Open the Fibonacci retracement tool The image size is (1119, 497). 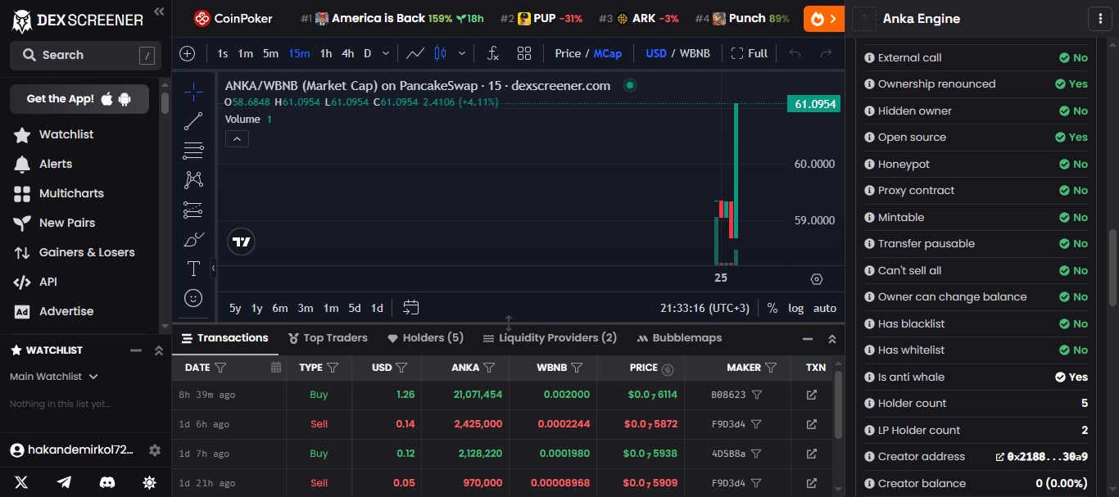tap(193, 151)
